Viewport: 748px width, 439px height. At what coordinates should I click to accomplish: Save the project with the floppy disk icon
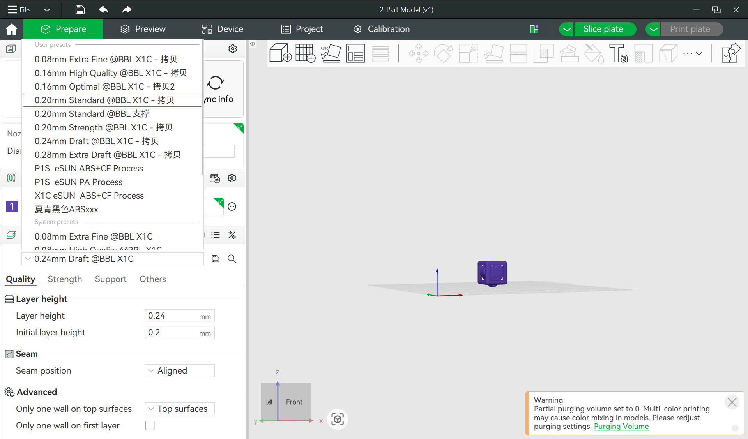point(80,9)
